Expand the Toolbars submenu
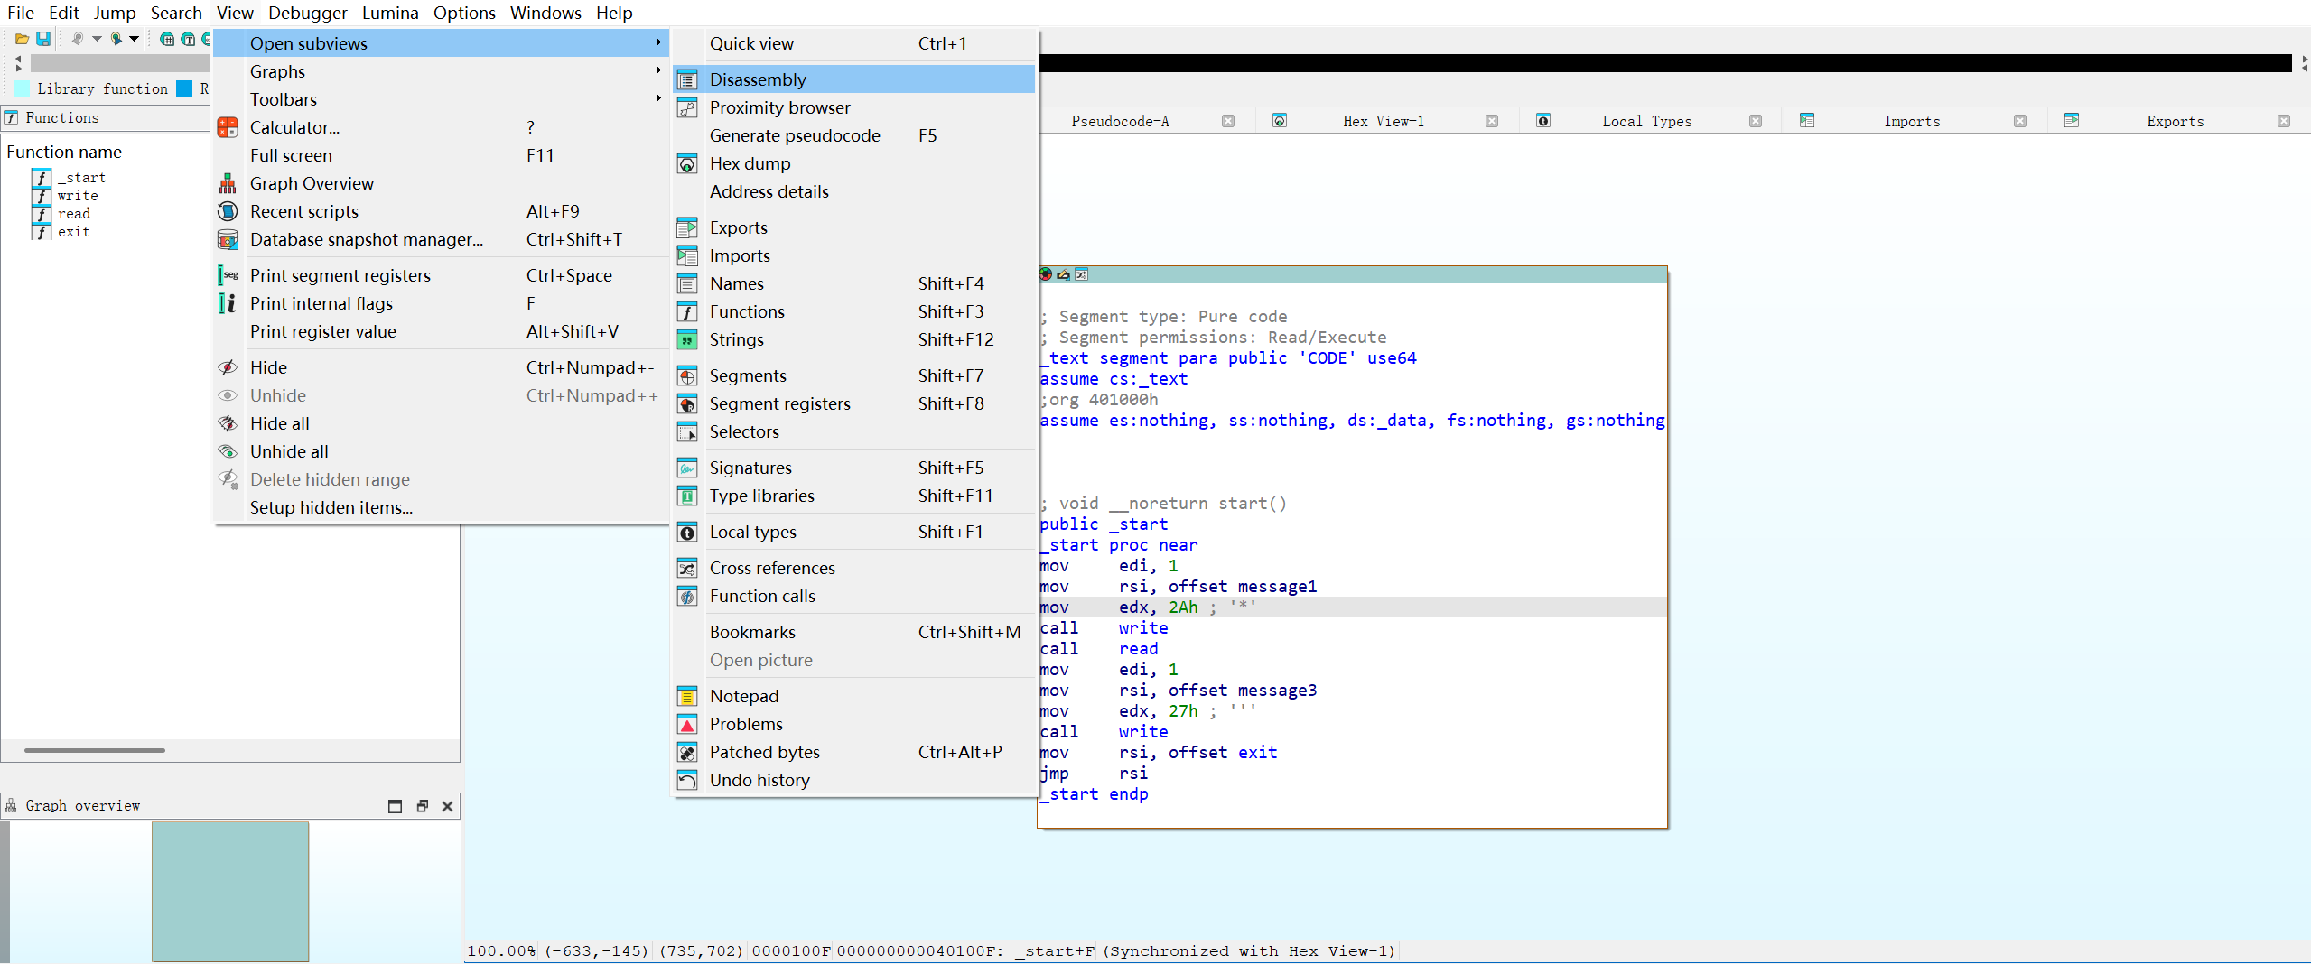This screenshot has height=964, width=2311. [x=441, y=99]
